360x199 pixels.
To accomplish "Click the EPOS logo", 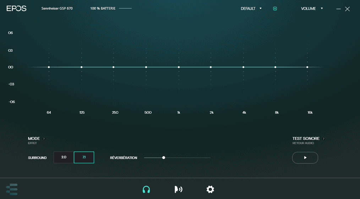I will coord(16,8).
